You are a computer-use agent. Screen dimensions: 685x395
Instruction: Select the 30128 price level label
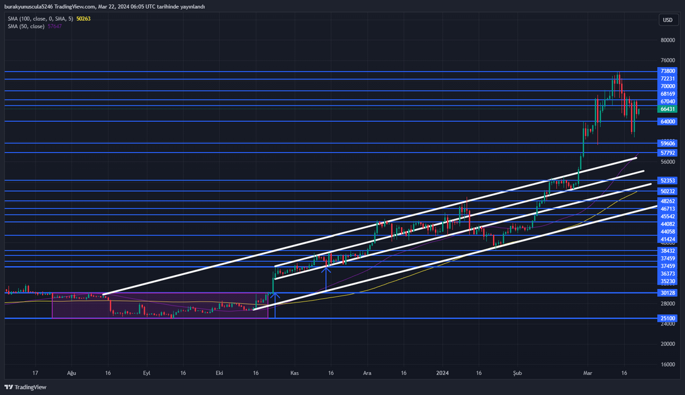click(x=668, y=293)
